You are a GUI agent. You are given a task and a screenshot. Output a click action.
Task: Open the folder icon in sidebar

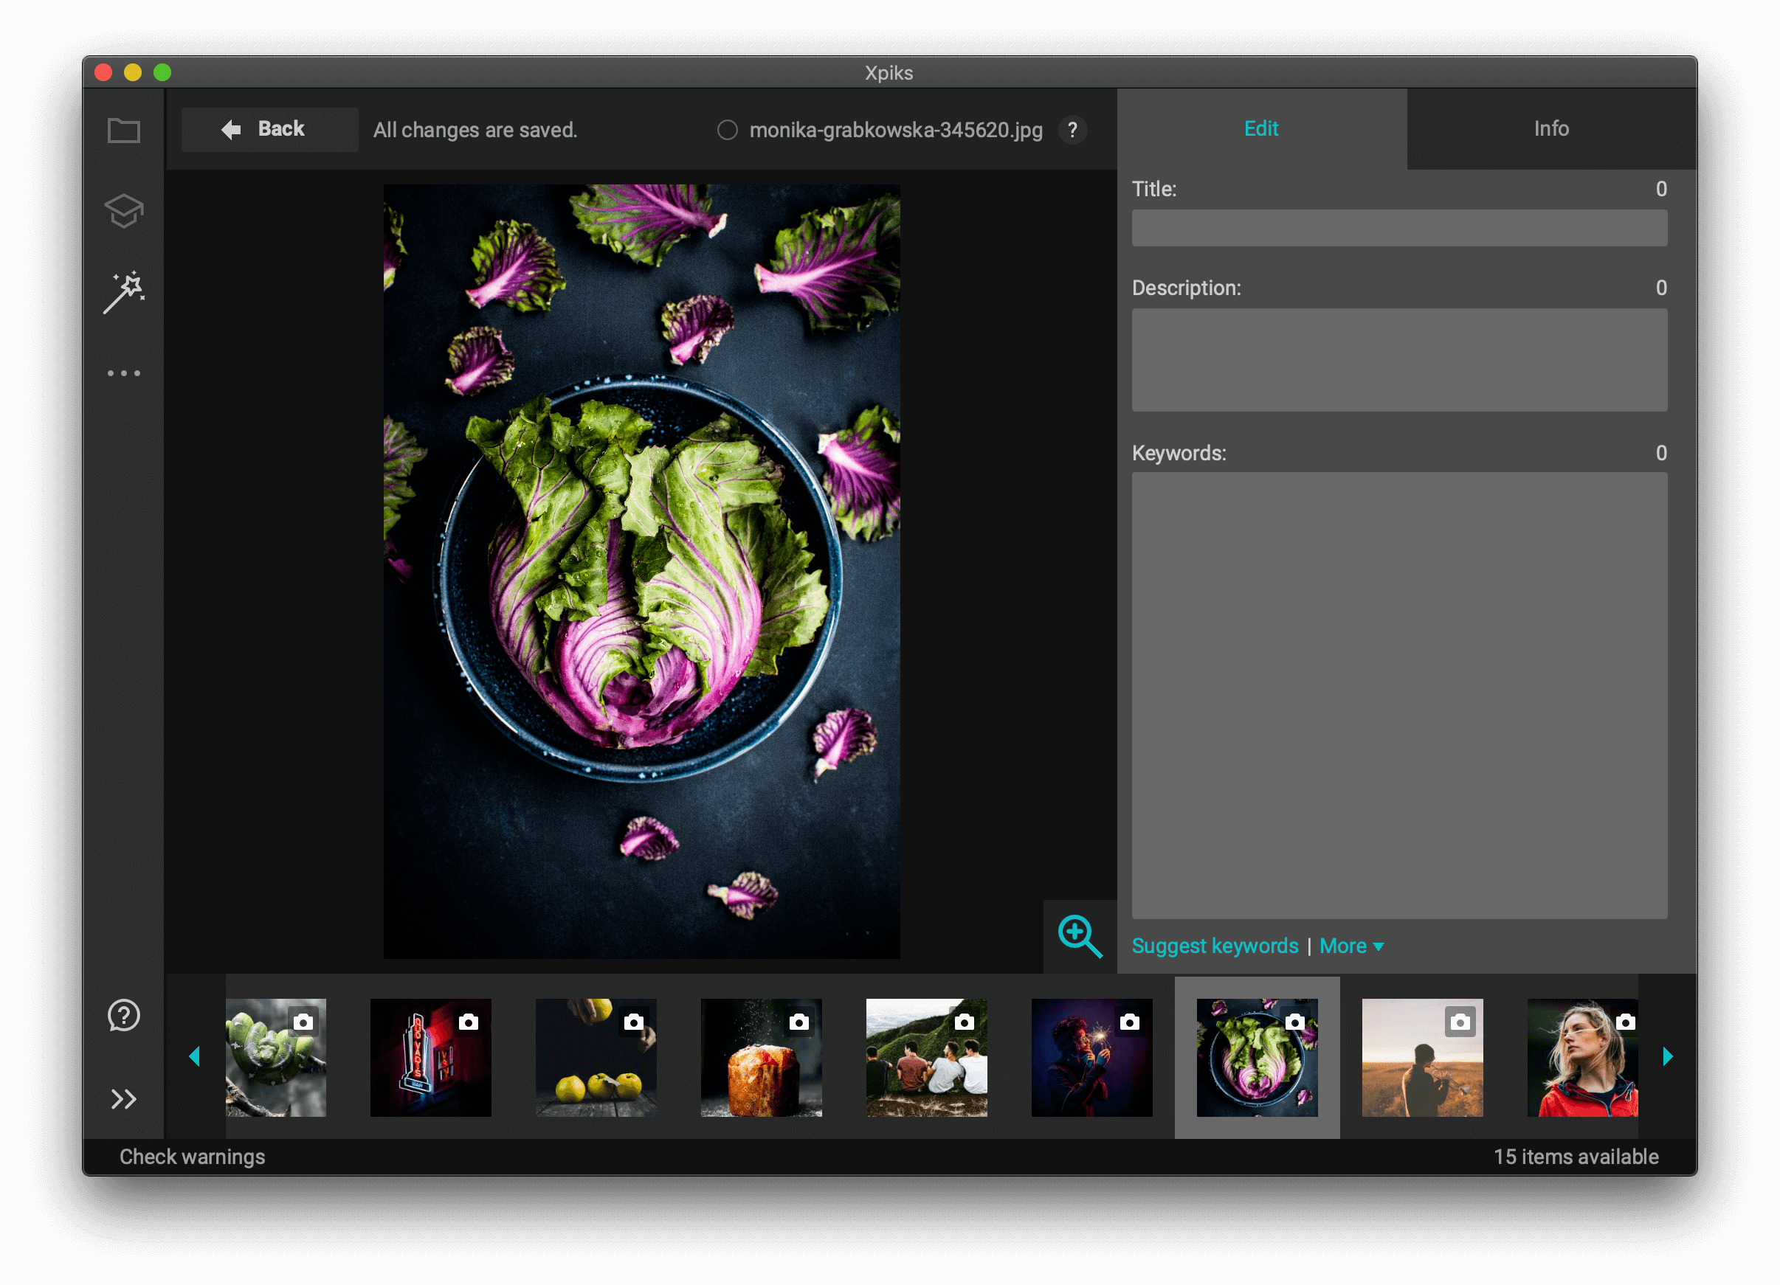[x=123, y=131]
